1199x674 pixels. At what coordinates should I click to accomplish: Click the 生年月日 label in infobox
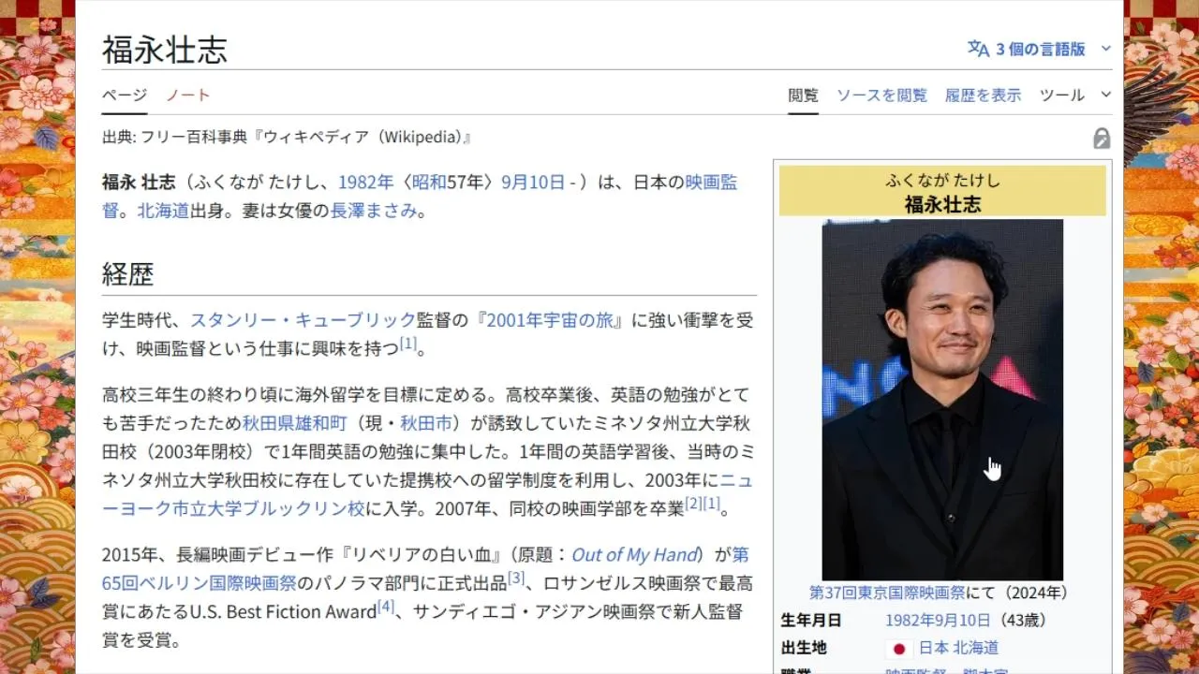point(811,621)
